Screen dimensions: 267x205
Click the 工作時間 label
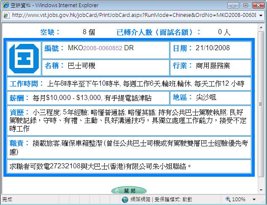[26, 84]
